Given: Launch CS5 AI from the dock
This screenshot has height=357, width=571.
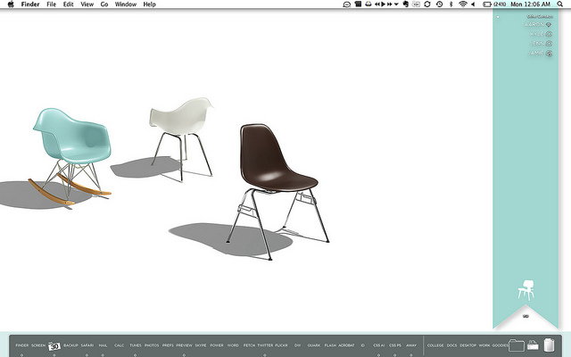Looking at the screenshot, I should point(378,345).
